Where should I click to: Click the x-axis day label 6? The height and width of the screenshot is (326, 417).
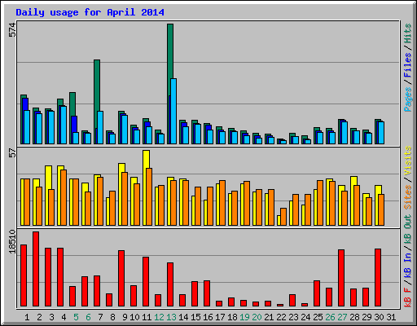pyautogui.click(x=88, y=317)
